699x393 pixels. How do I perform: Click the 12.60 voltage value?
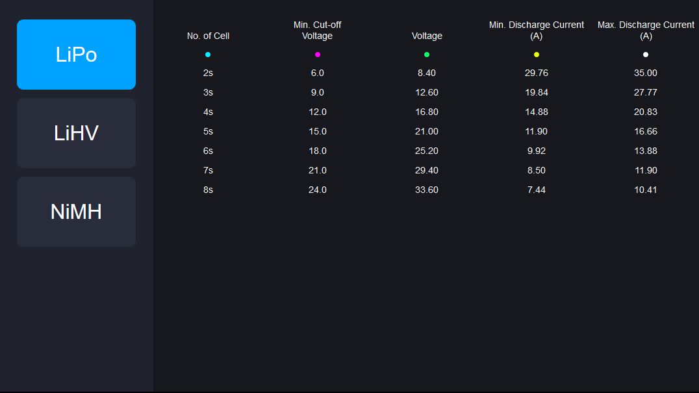pyautogui.click(x=427, y=92)
